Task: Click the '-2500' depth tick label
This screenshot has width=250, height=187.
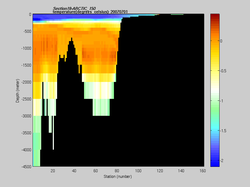Action: tap(26, 99)
